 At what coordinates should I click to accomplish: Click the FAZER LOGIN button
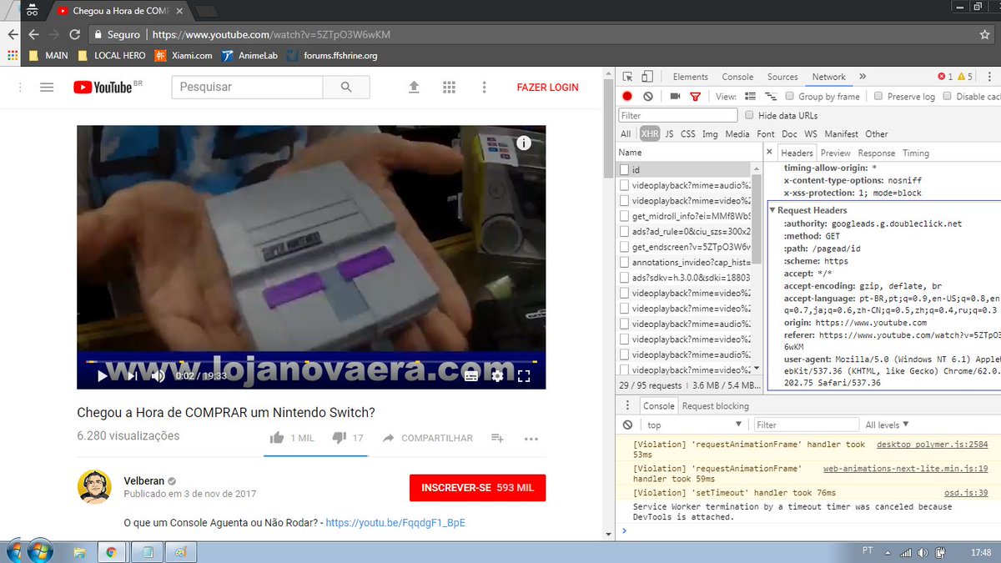(547, 87)
